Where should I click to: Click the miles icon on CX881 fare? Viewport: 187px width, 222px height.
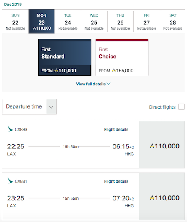click(152, 198)
